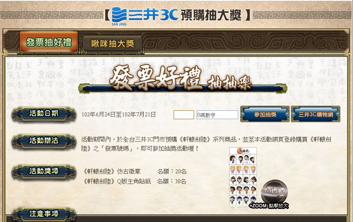The image size is (353, 222).
Task: Click the San Jing wave logo icon
Action: click(119, 15)
